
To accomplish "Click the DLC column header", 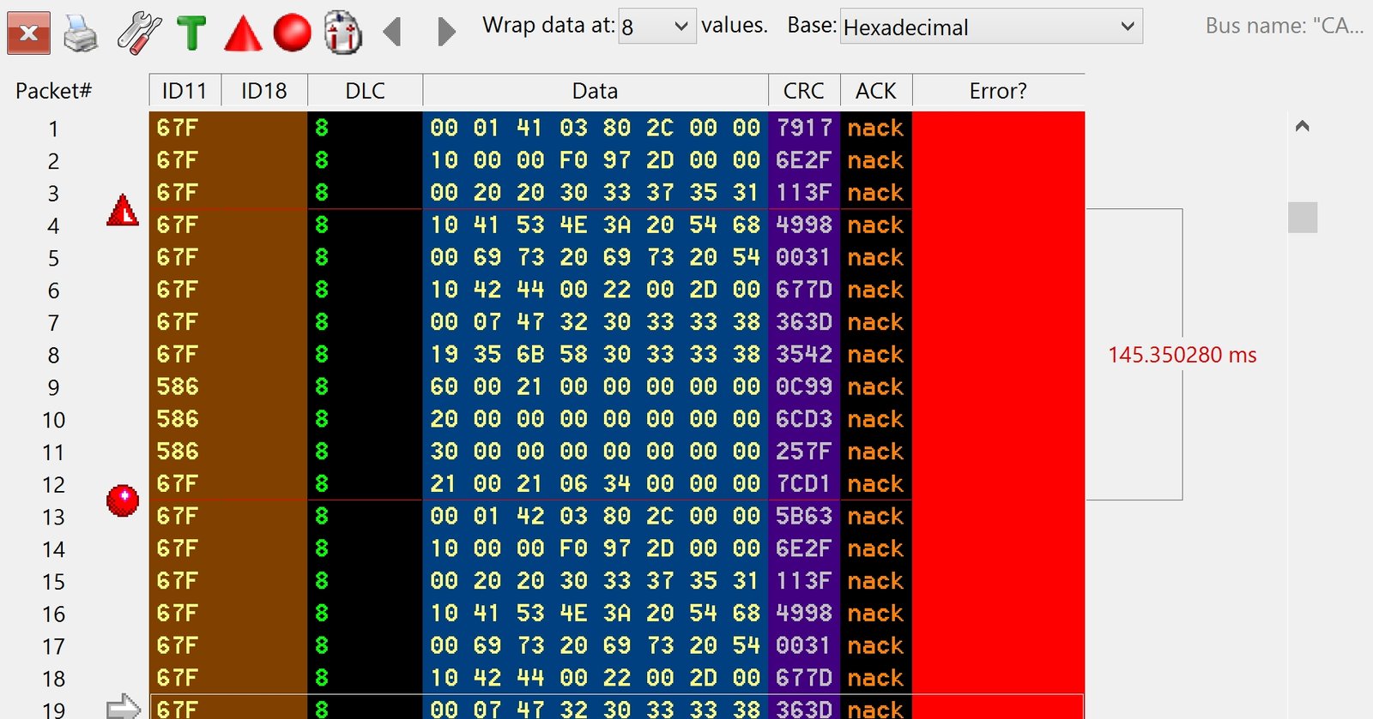I will 365,91.
